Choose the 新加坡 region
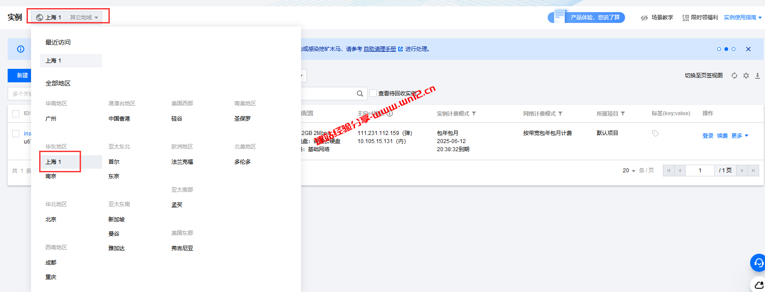 click(x=117, y=220)
